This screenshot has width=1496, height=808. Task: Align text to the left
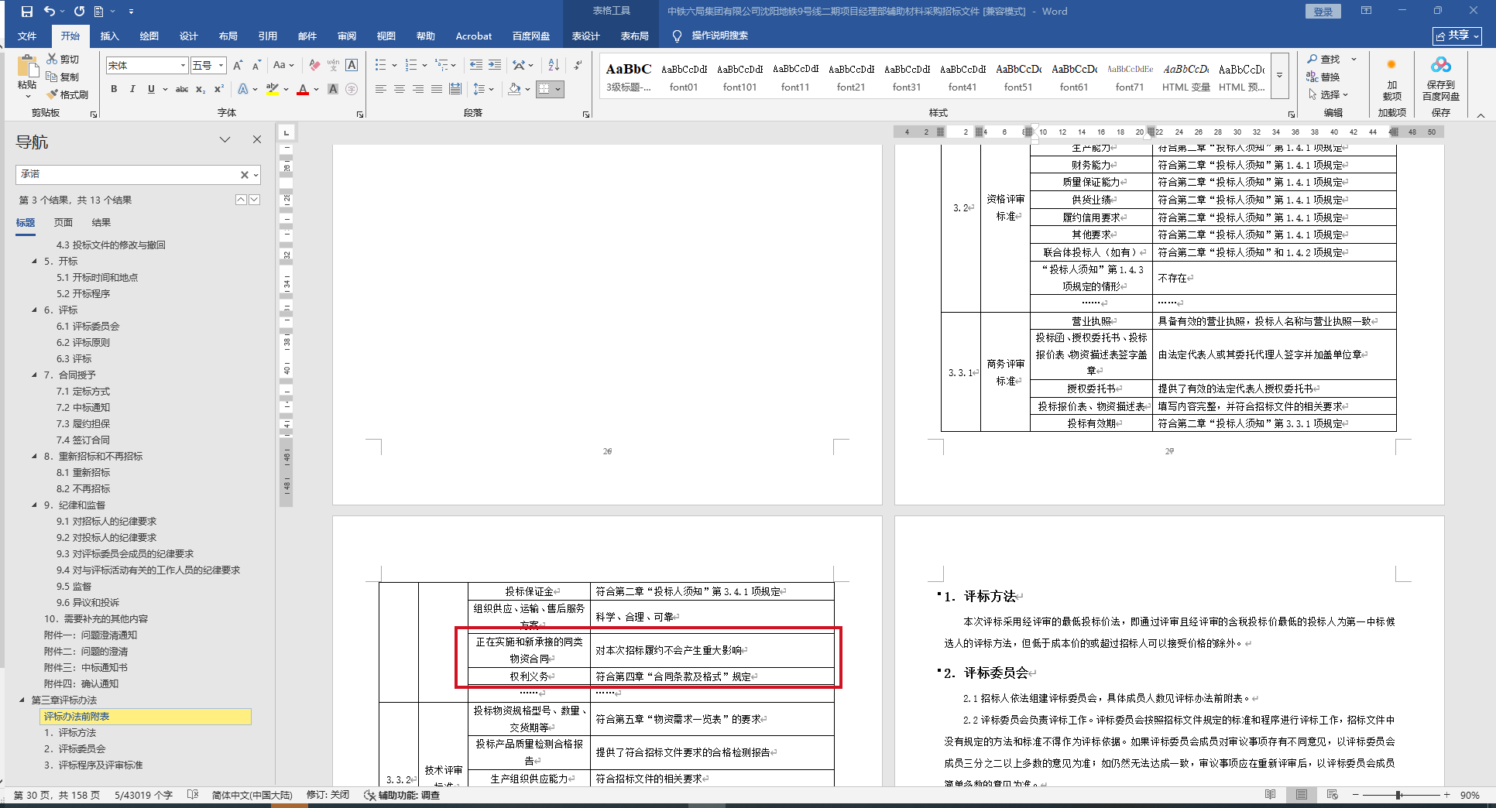pos(381,89)
